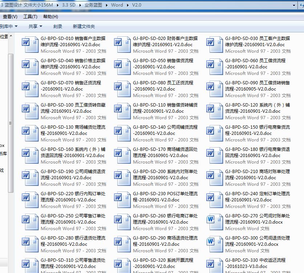The height and width of the screenshot is (273, 304).
Task: Select file name GJ-BPD-SD-280 银行退货处理流程
Action: pos(73,241)
